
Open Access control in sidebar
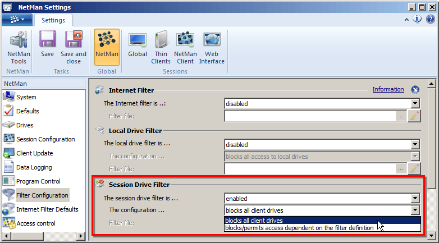tap(35, 223)
